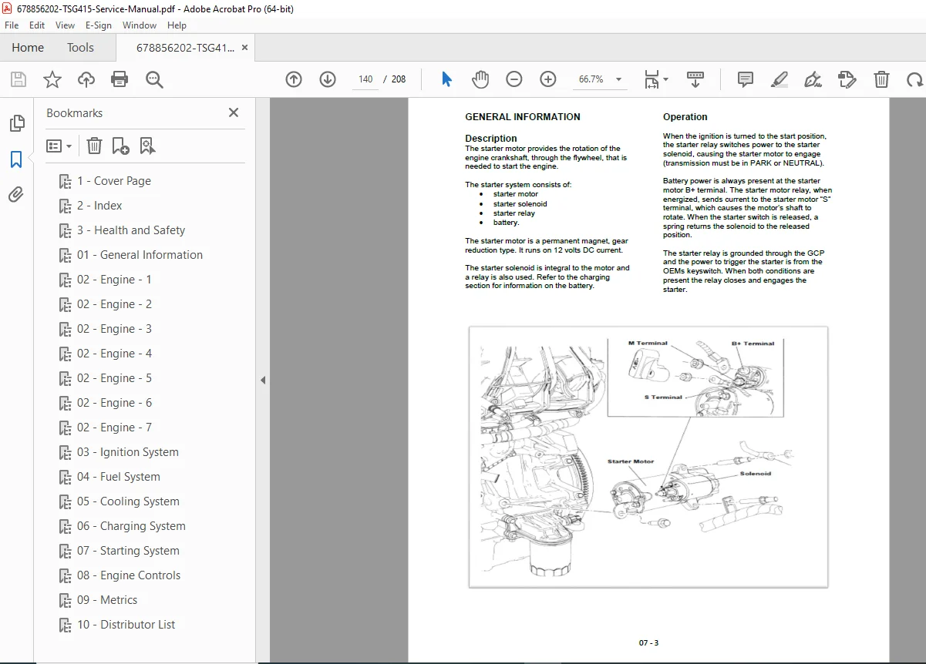
Task: Activate the selection arrow tool
Action: coord(446,79)
